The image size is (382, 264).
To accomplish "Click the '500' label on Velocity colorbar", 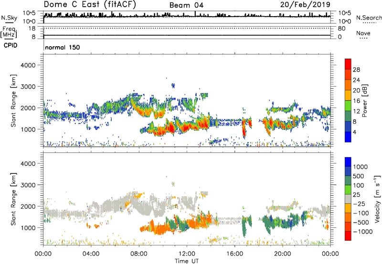I will coord(359,176).
